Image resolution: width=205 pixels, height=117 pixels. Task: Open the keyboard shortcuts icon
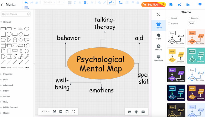(143, 112)
